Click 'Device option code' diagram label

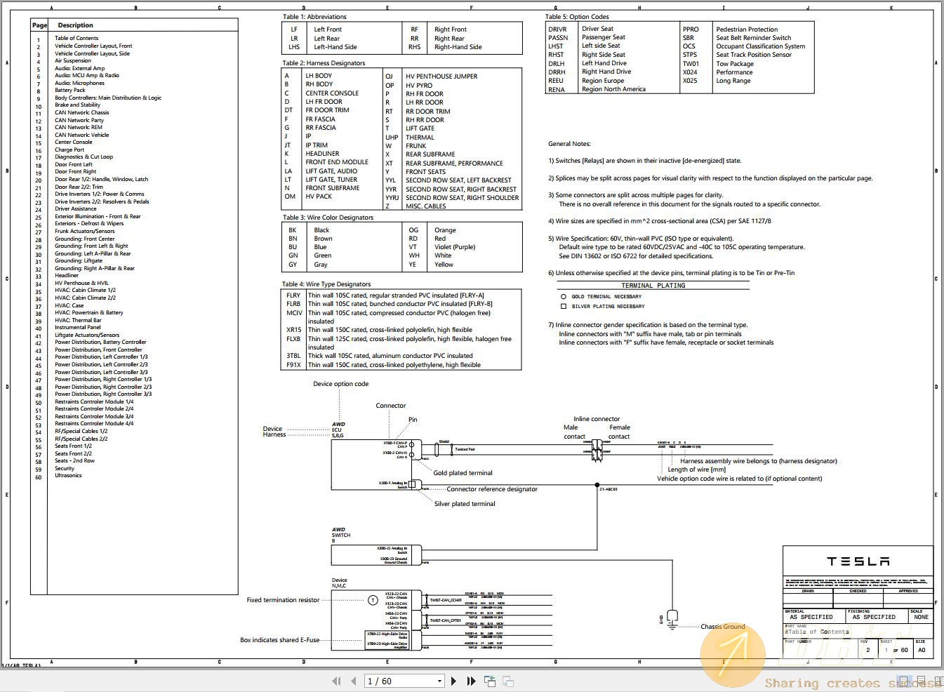(340, 384)
